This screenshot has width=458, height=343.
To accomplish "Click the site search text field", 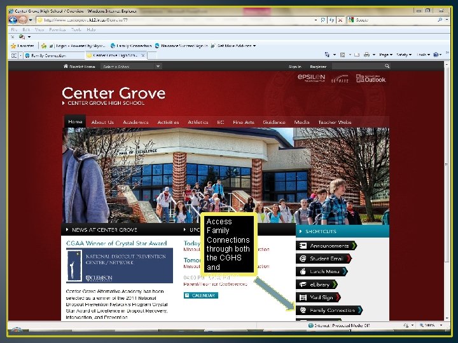I will 358,66.
